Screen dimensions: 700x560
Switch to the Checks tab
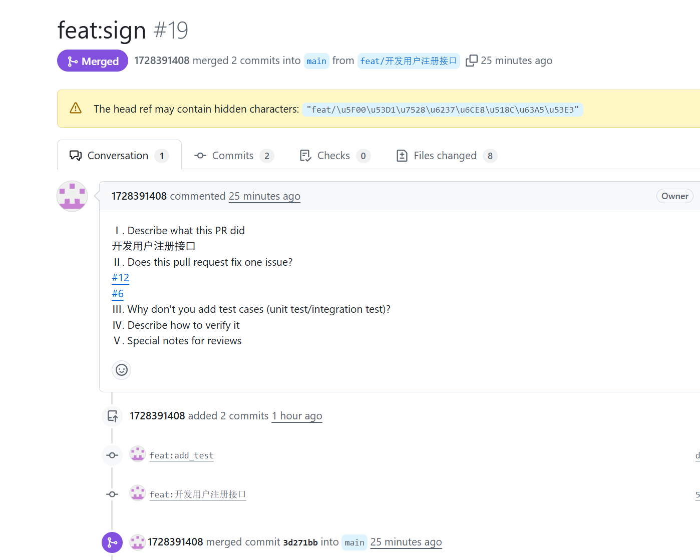(x=334, y=156)
